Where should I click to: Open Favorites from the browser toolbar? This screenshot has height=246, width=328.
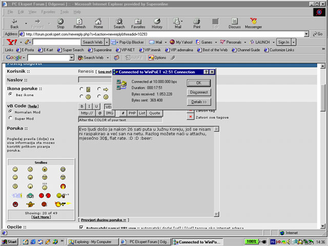pos(138,23)
